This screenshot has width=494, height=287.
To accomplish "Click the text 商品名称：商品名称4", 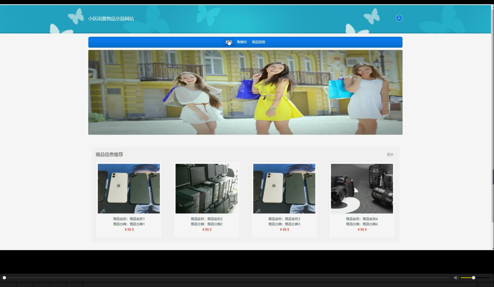I will 362,219.
